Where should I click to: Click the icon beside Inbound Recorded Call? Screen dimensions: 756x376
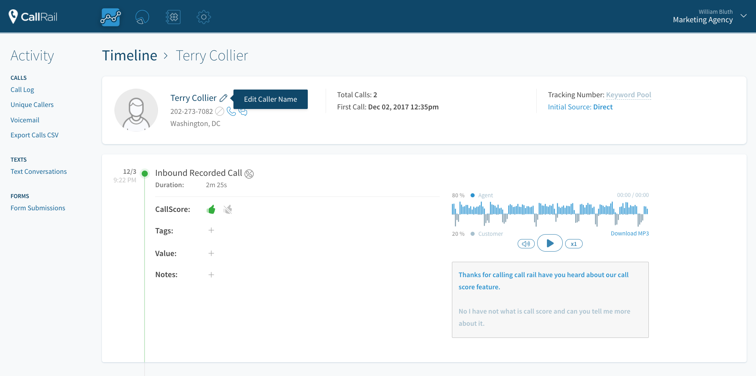249,174
